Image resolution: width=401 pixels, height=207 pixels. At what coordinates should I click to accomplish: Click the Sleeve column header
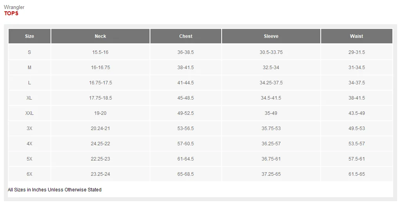[271, 36]
